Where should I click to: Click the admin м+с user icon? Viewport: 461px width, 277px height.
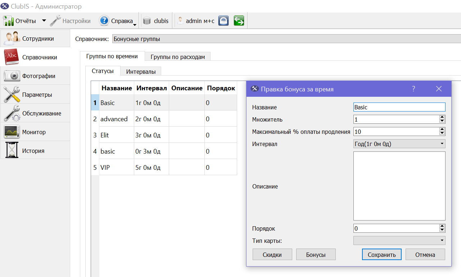(180, 21)
